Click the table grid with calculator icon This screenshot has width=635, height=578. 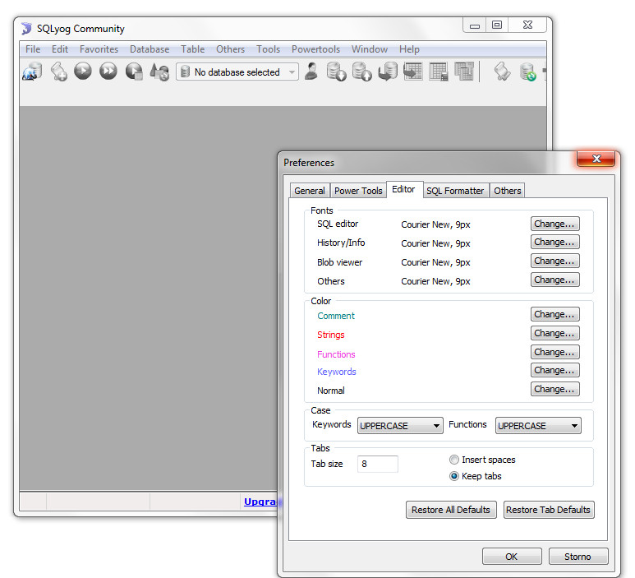pyautogui.click(x=439, y=72)
